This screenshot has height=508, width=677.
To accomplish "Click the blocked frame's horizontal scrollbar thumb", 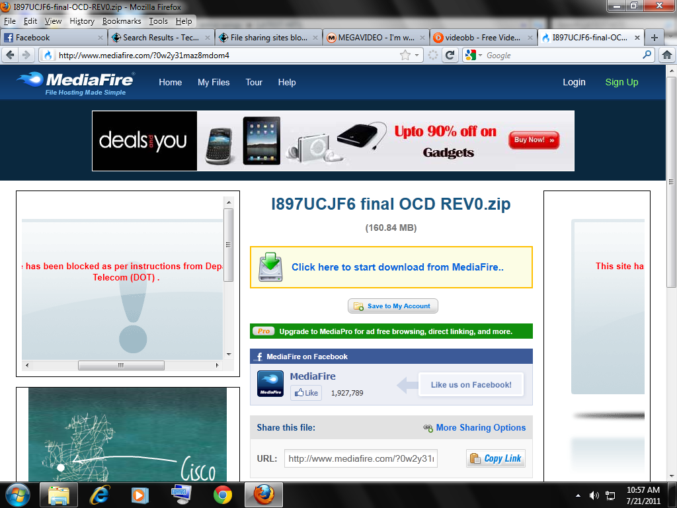I will 121,365.
